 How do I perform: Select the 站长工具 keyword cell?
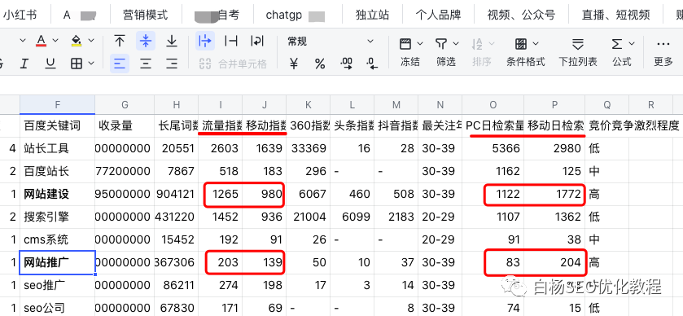click(58, 148)
